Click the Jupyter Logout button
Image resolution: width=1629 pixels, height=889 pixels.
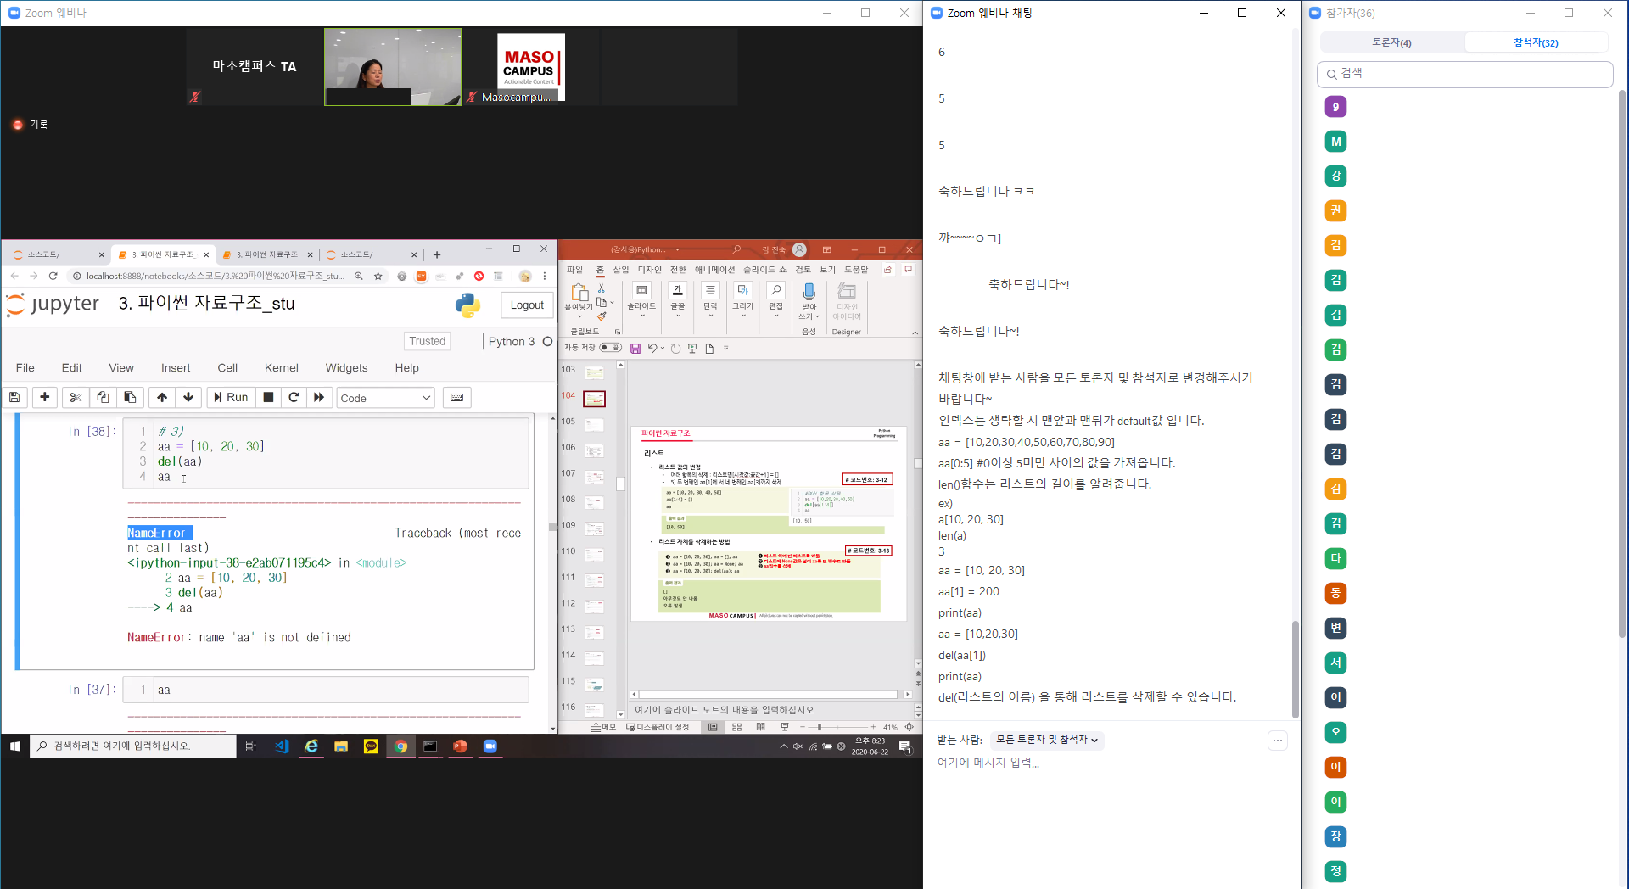tap(526, 305)
